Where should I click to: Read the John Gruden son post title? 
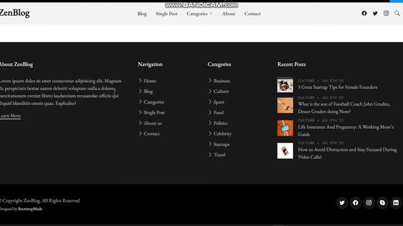pyautogui.click(x=344, y=107)
